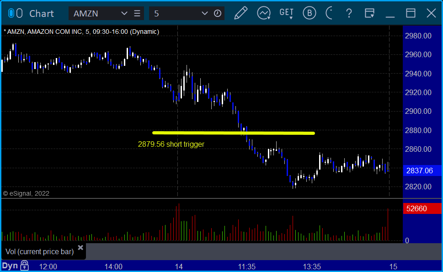443x272 pixels.
Task: Expand the interval dropdown showing 5
Action: point(205,13)
